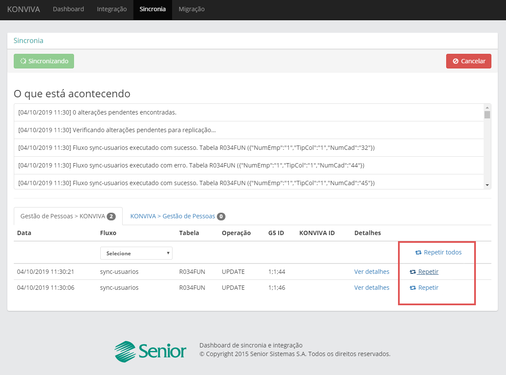506x375 pixels.
Task: Open the Migração menu item
Action: tap(192, 9)
